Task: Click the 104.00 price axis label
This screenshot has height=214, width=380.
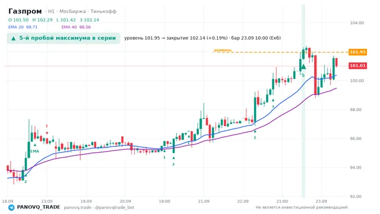Action: pos(357,23)
